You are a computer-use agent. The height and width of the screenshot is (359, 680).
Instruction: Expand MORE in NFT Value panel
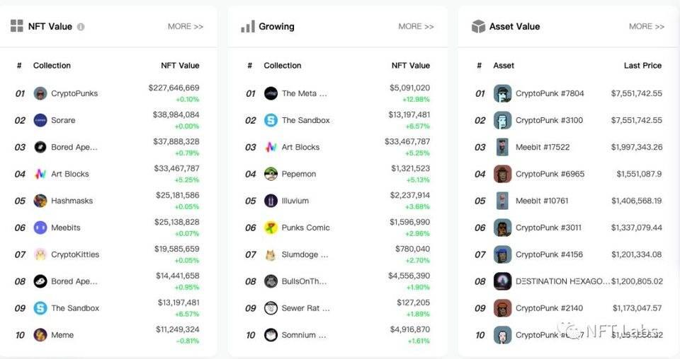[186, 27]
